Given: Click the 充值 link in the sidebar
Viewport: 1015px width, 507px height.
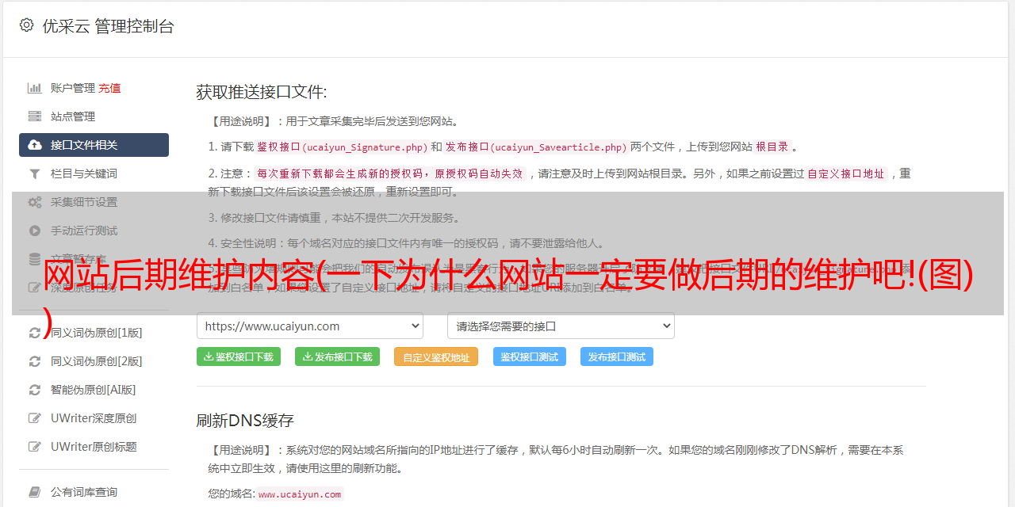Looking at the screenshot, I should [x=109, y=88].
